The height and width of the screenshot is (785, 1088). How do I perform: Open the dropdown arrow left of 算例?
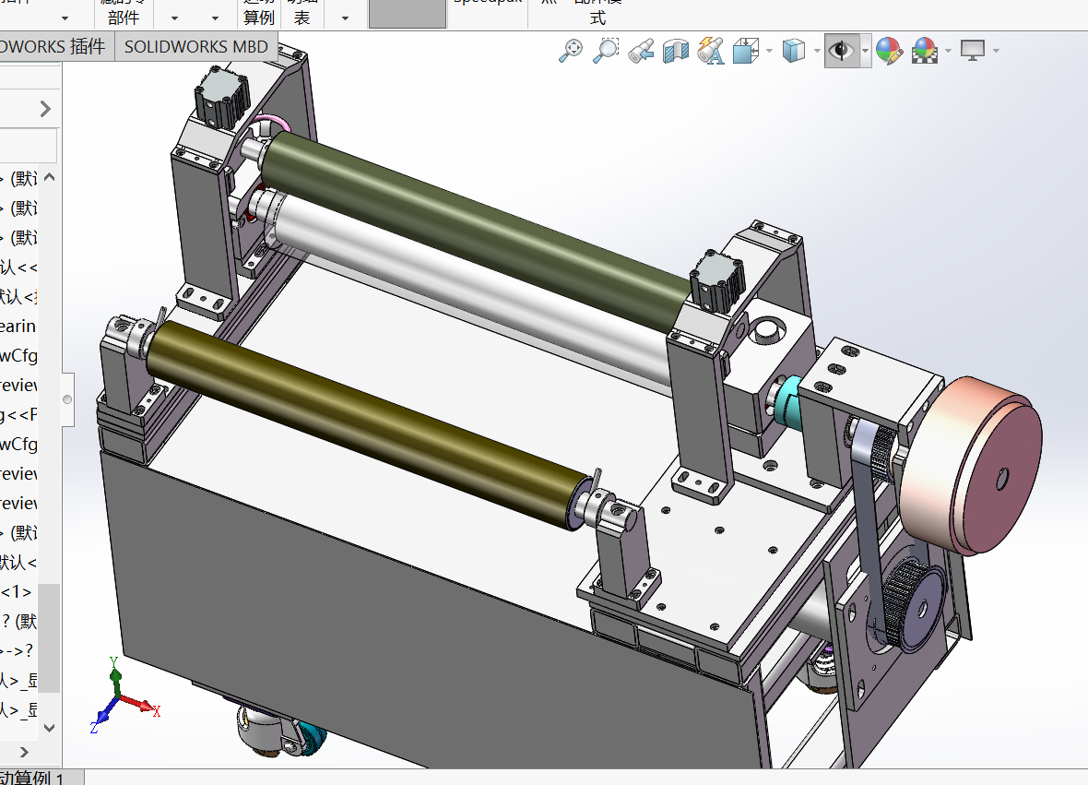[x=215, y=18]
